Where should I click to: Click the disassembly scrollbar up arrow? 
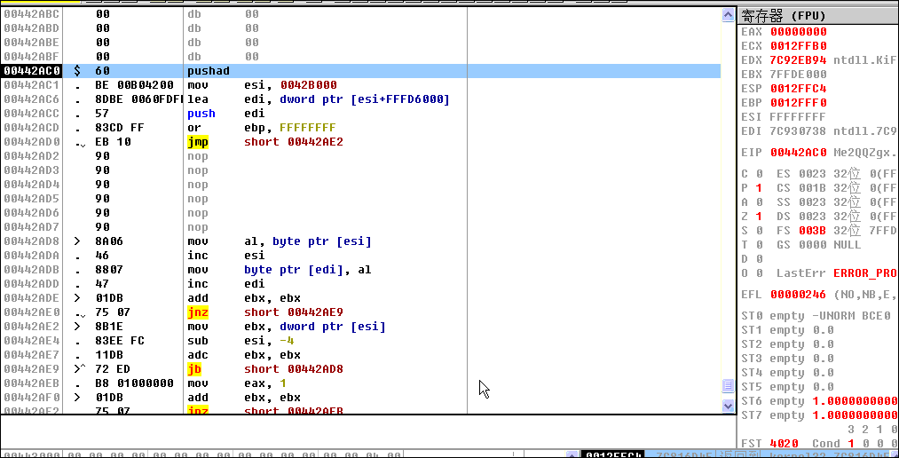coord(728,15)
